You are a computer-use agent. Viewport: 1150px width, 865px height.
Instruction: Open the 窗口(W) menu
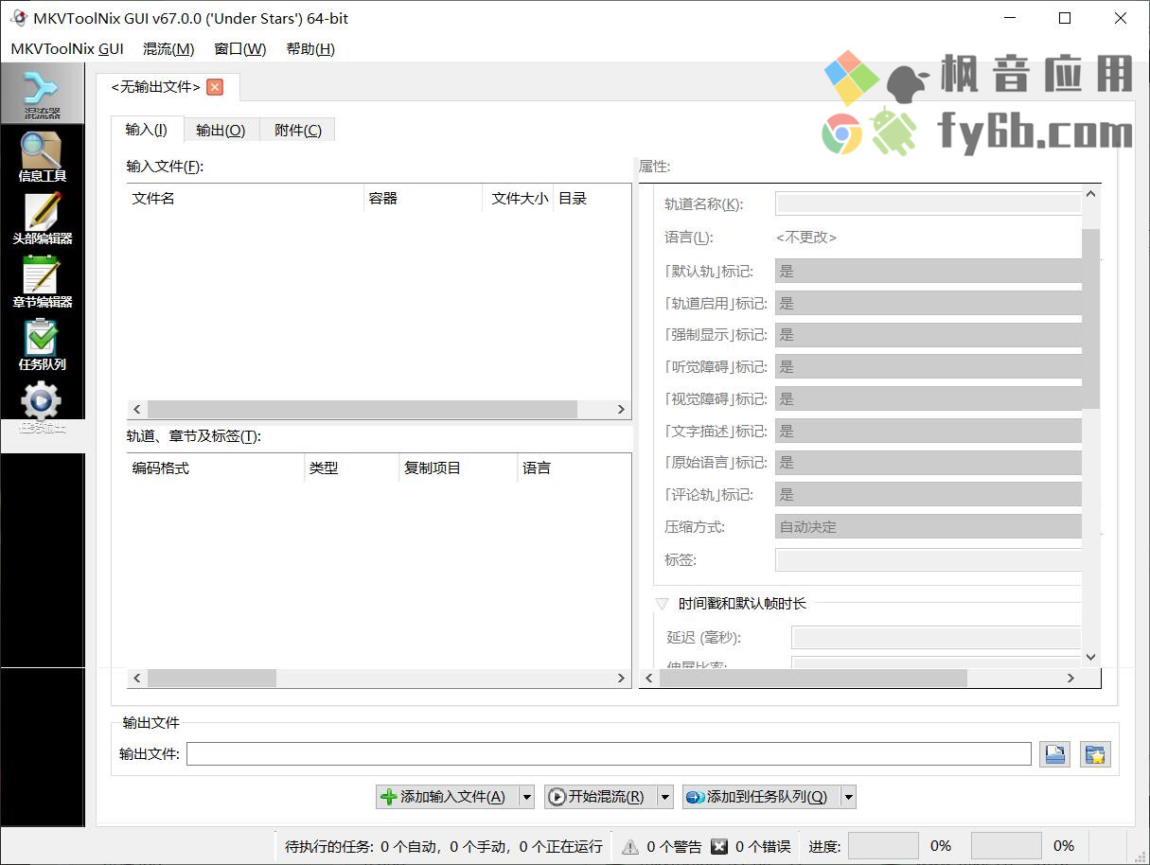[240, 49]
